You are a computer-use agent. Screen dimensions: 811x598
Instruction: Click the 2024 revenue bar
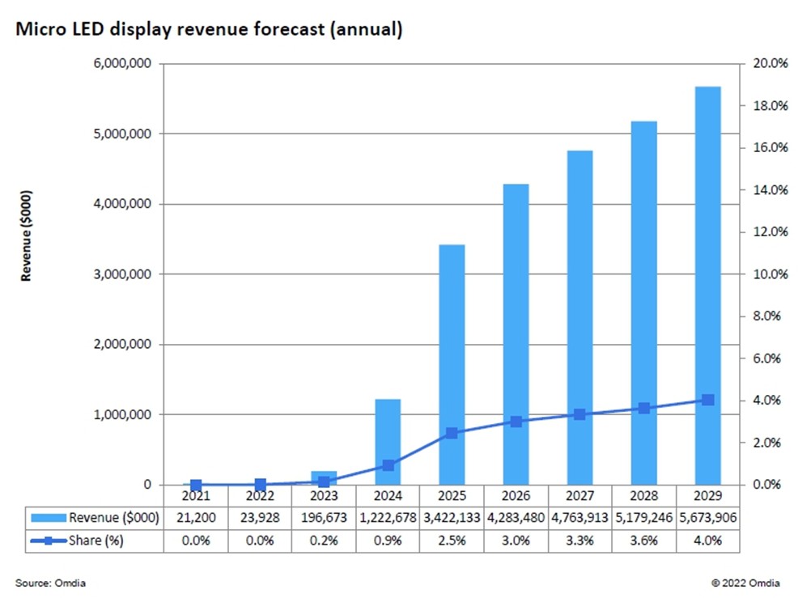[388, 442]
